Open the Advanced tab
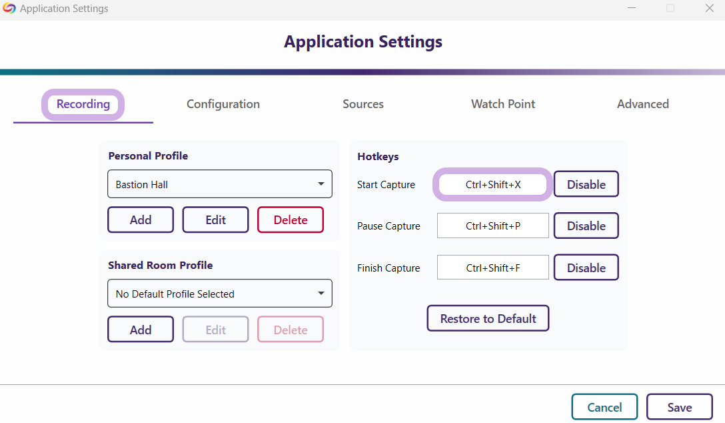Image resolution: width=725 pixels, height=423 pixels. (643, 104)
